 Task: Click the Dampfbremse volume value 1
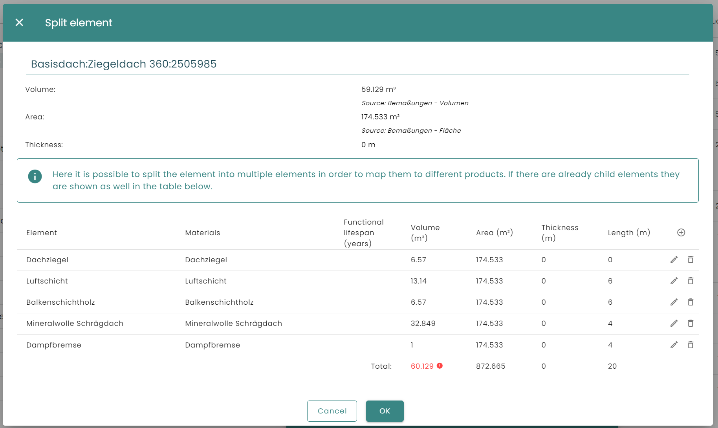pyautogui.click(x=412, y=345)
